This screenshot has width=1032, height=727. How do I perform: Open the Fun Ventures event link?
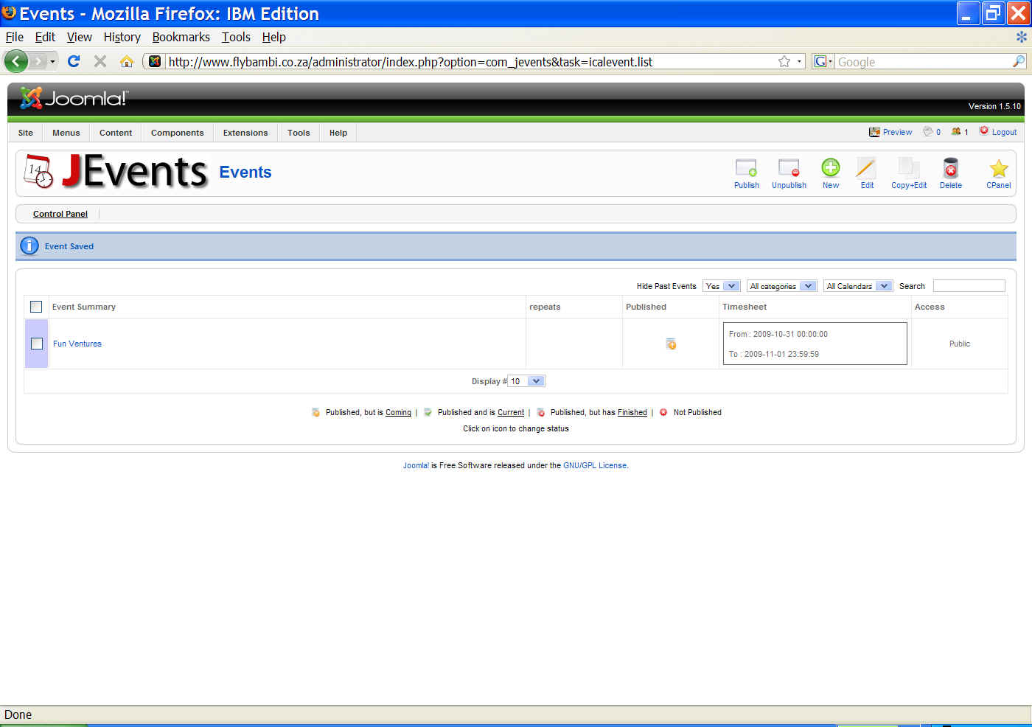(x=77, y=344)
